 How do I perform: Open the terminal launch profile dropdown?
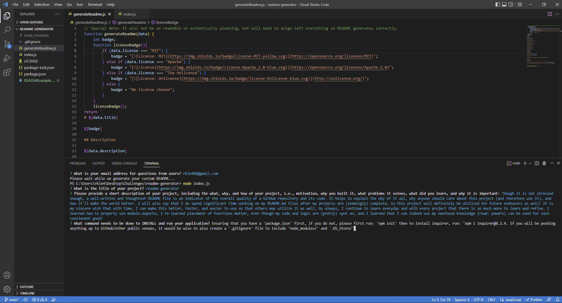click(530, 163)
